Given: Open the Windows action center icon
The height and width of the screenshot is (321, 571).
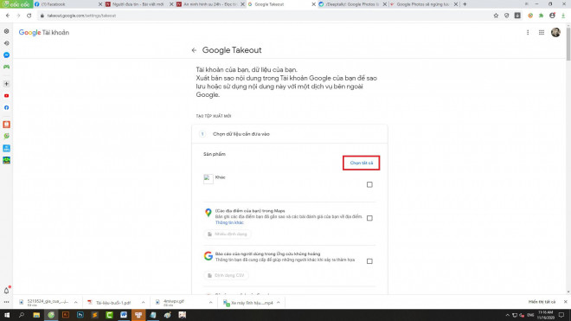Looking at the screenshot, I should tap(561, 315).
